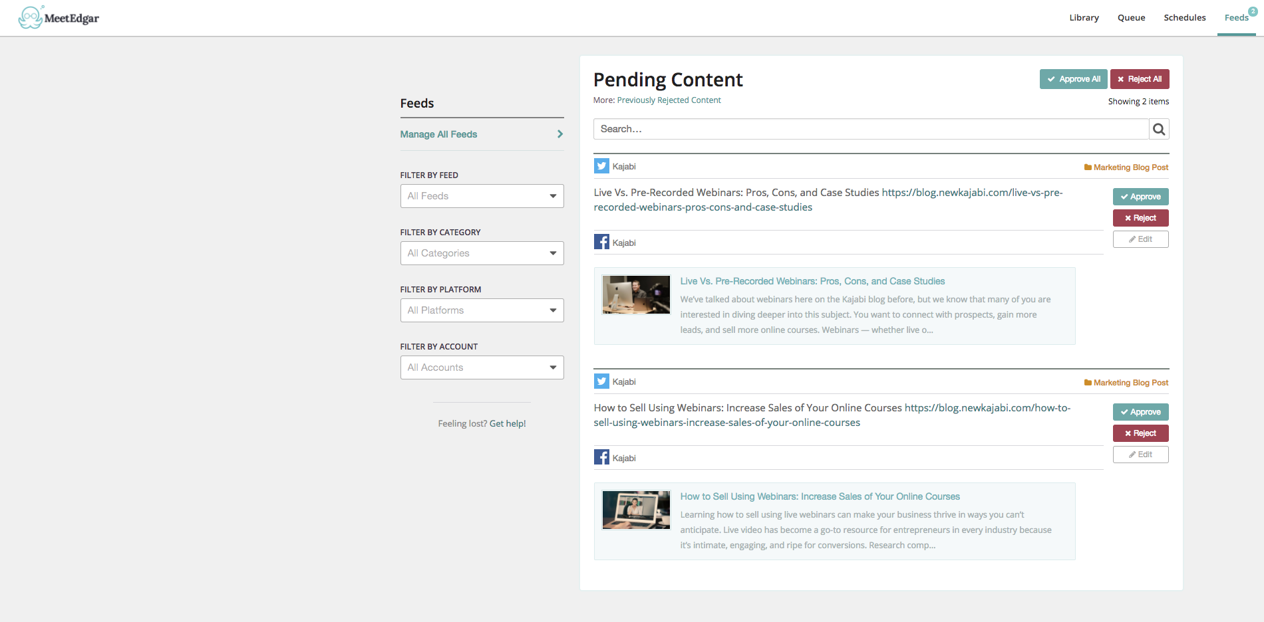Open How to Sell Using Webinars preview title

pos(820,496)
